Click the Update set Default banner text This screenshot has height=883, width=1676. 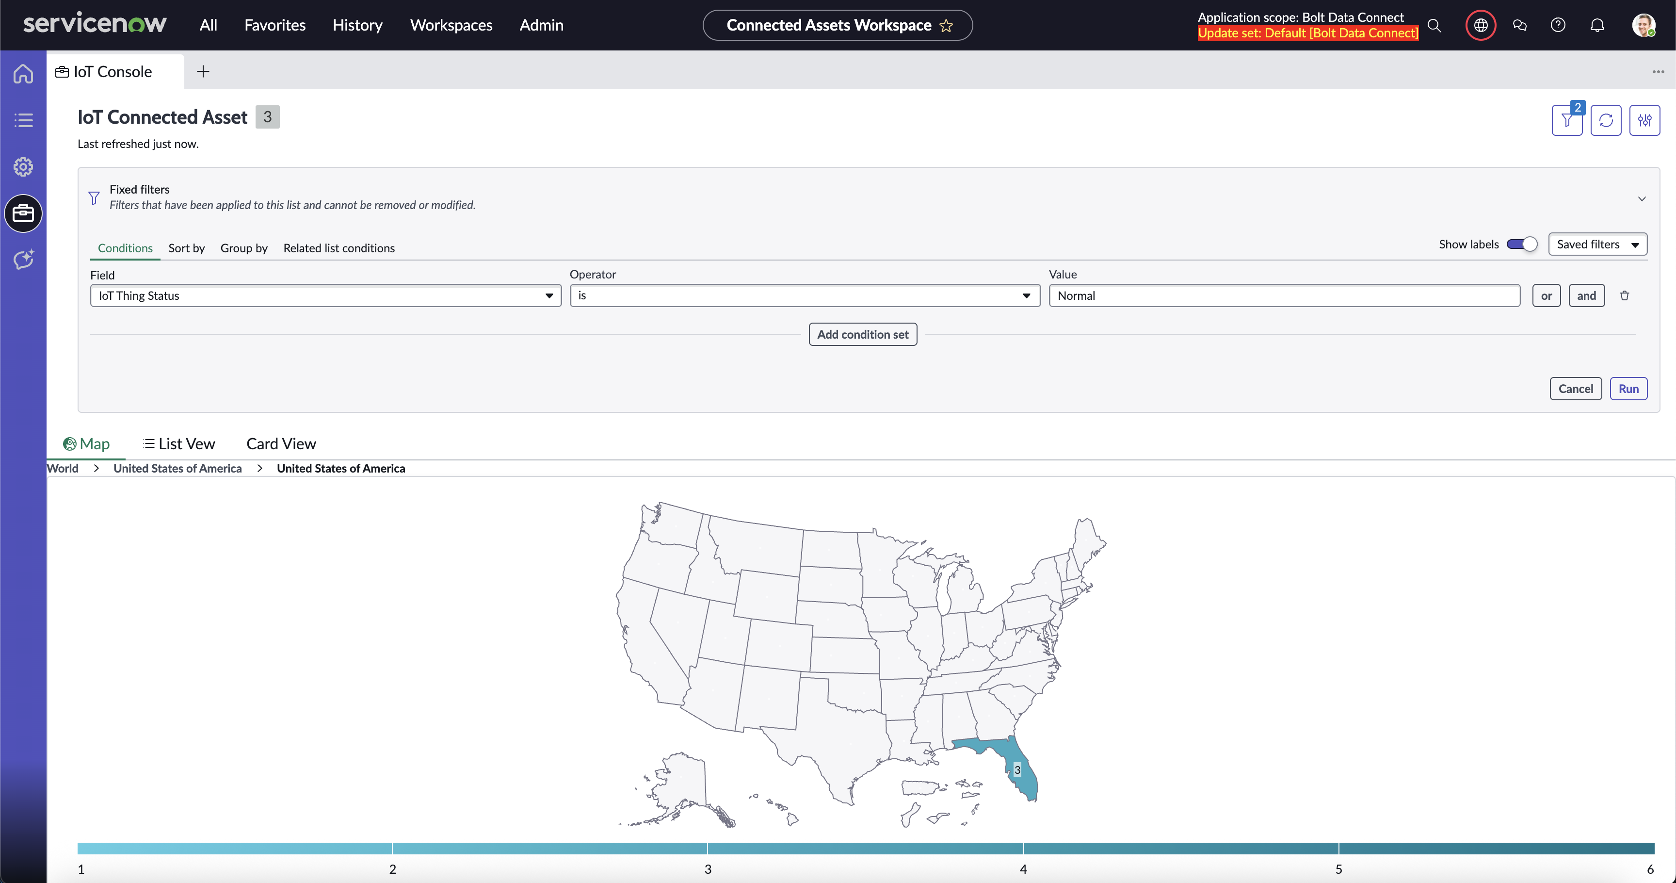1308,33
